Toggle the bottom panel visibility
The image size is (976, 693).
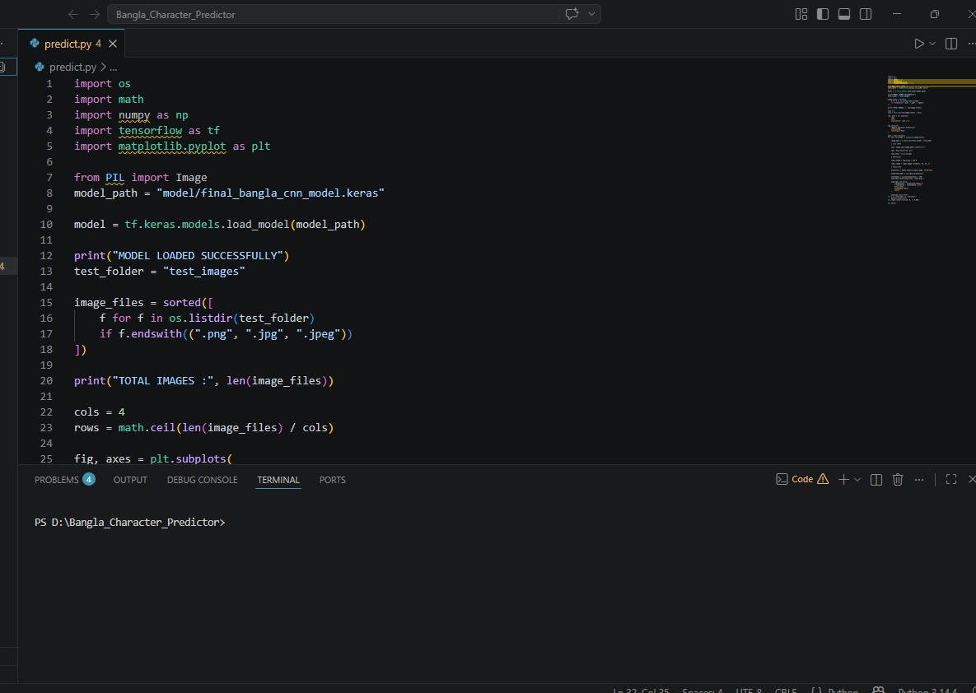[844, 14]
